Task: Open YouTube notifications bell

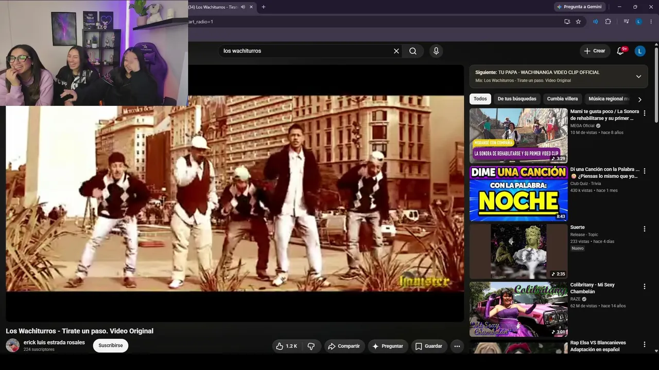Action: pyautogui.click(x=620, y=51)
